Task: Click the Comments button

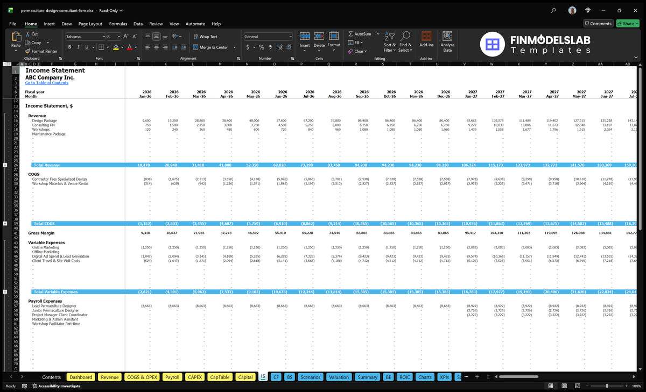Action: point(598,24)
